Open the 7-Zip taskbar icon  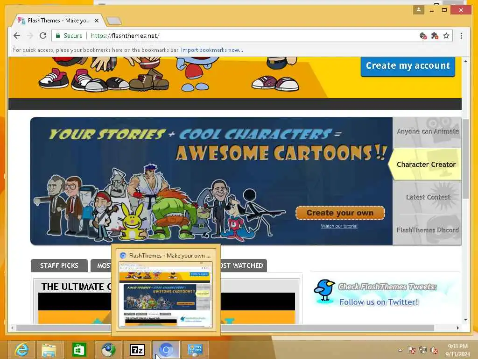pos(137,350)
